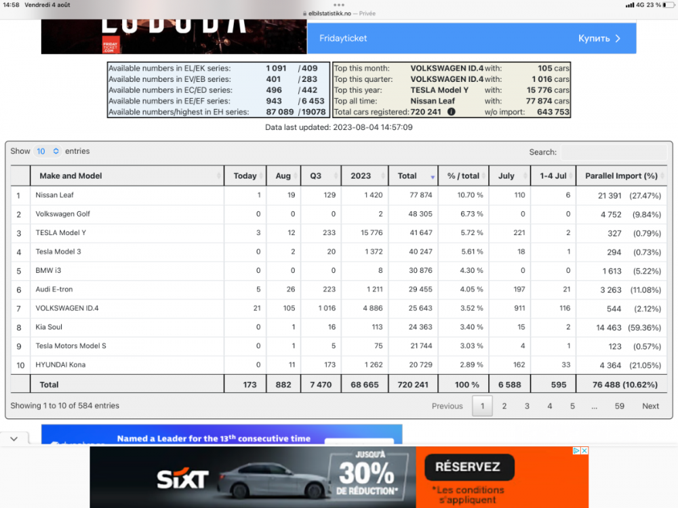Screen dimensions: 678x508
Task: Sort table by 2023 column
Action: tap(365, 176)
